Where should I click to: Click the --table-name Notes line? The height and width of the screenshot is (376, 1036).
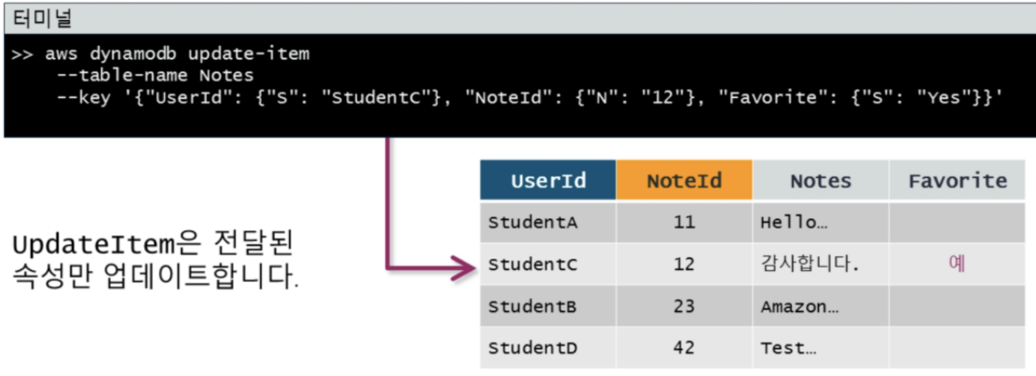coord(156,75)
